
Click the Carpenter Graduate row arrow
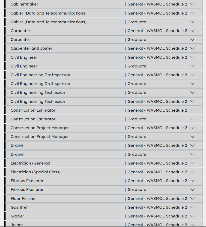192,40
